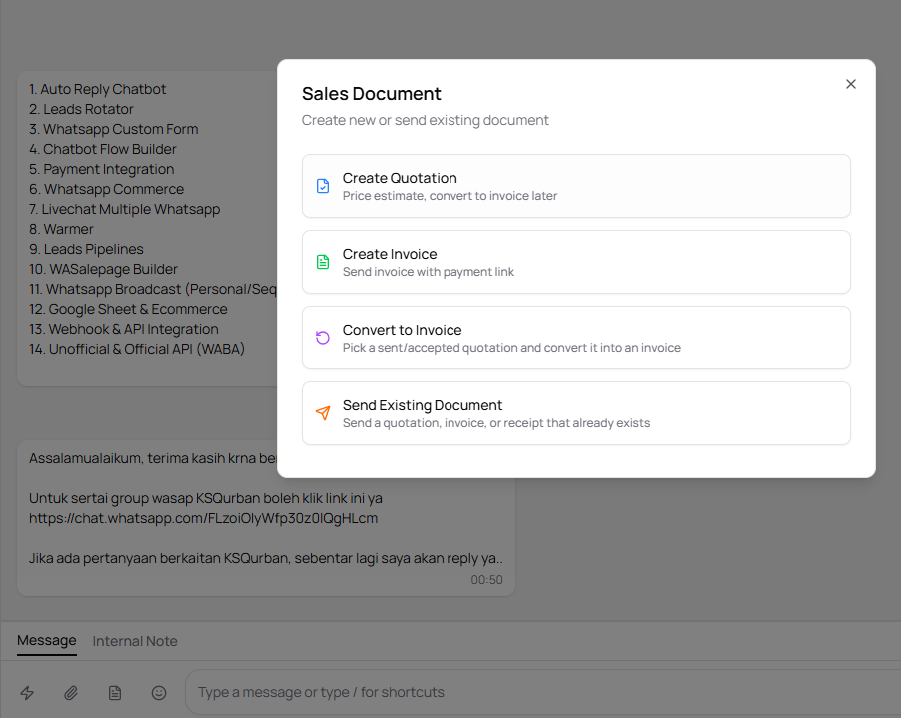Click the orange paper plane send icon
The image size is (901, 718).
pyautogui.click(x=323, y=413)
